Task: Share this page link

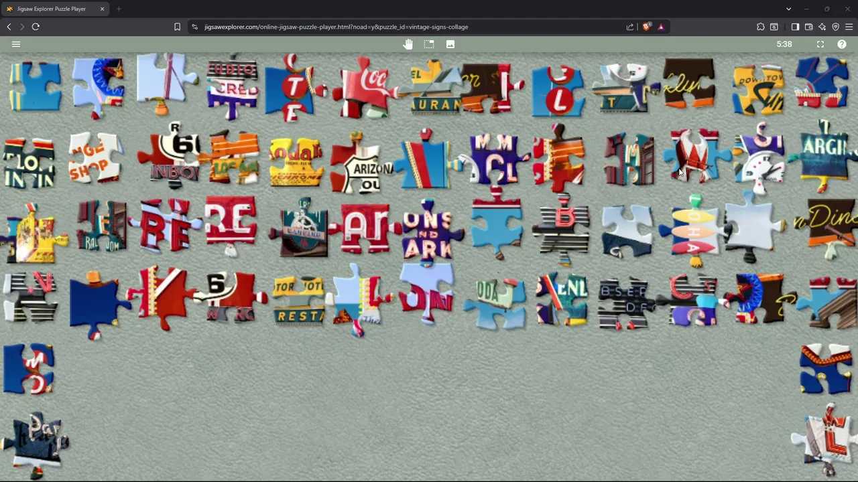Action: [x=630, y=27]
